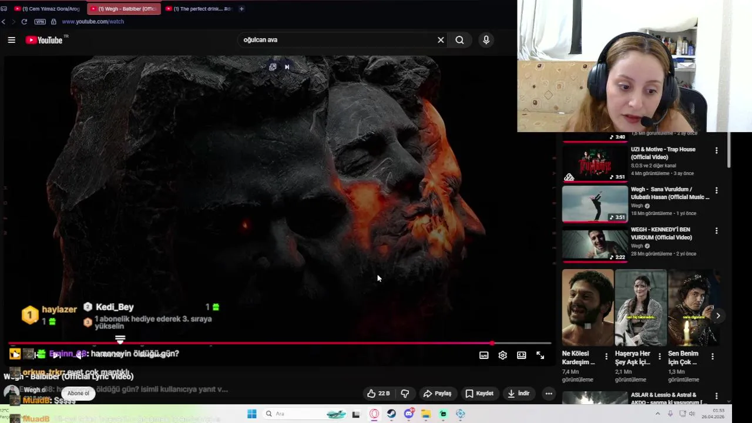Reload the current page
Viewport: 752px width, 423px height.
[x=24, y=22]
